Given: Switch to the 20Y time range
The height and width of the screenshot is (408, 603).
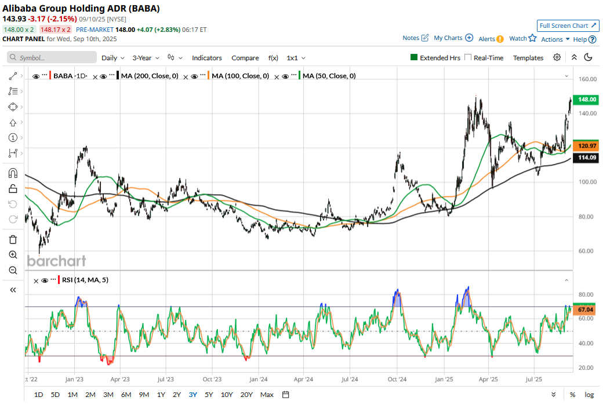Looking at the screenshot, I should [246, 395].
